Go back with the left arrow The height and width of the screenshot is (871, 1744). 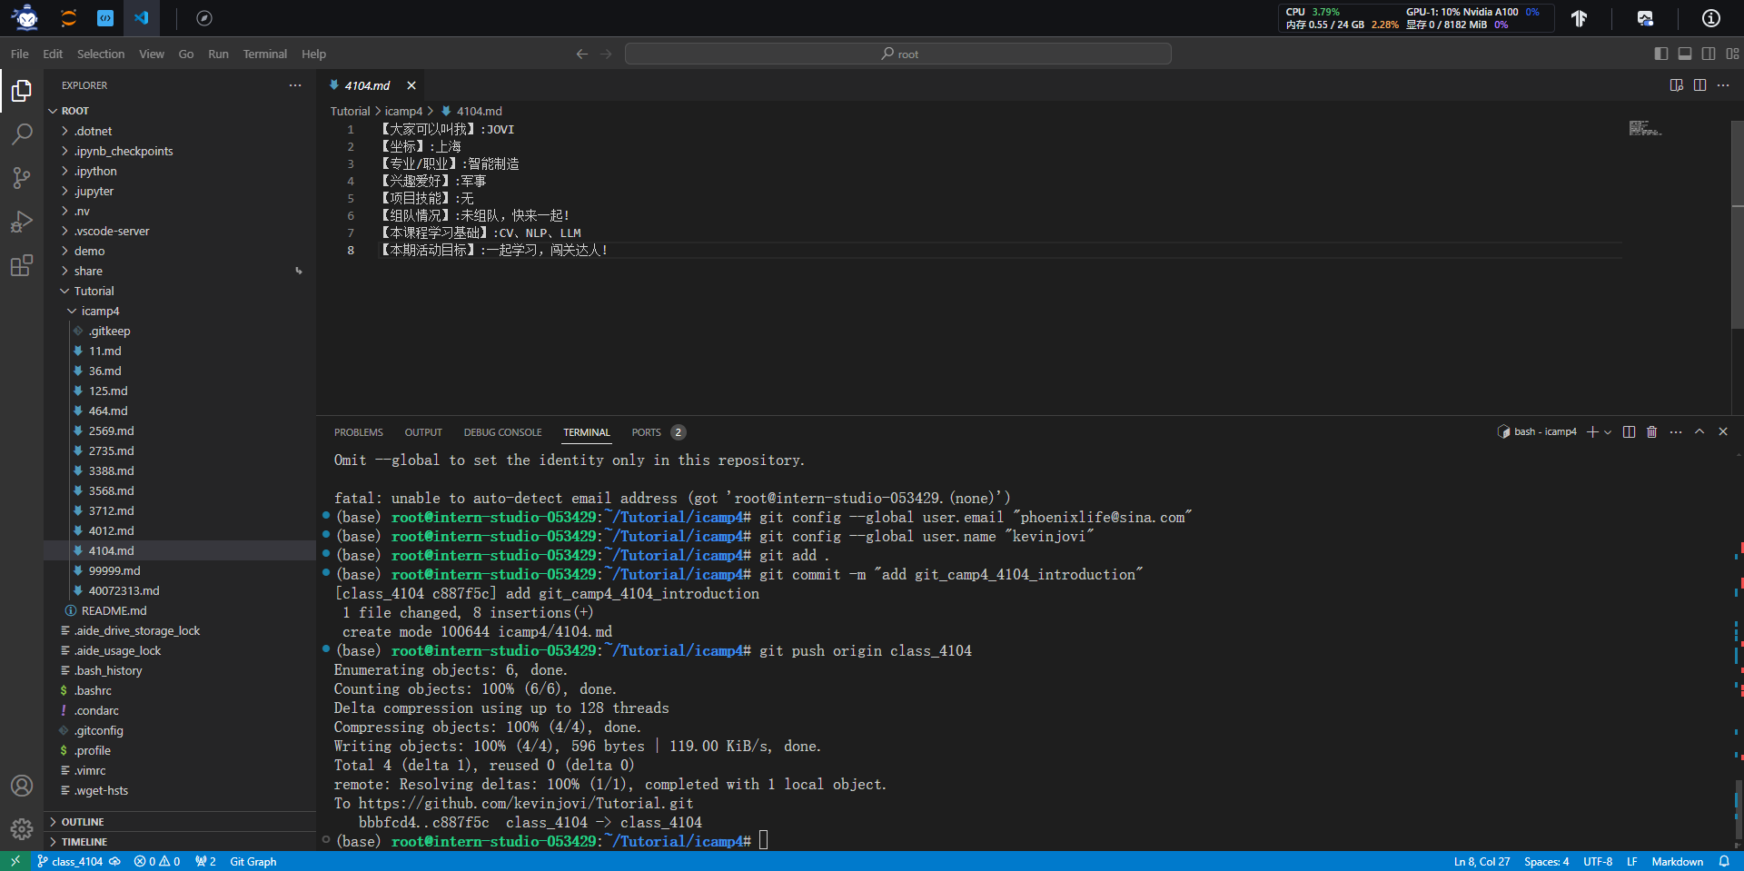tap(582, 54)
